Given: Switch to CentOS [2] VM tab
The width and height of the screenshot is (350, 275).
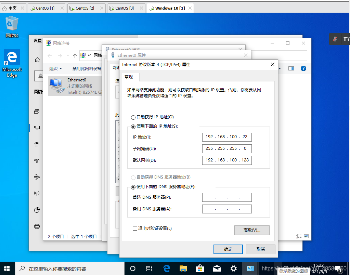Looking at the screenshot, I should [86, 8].
